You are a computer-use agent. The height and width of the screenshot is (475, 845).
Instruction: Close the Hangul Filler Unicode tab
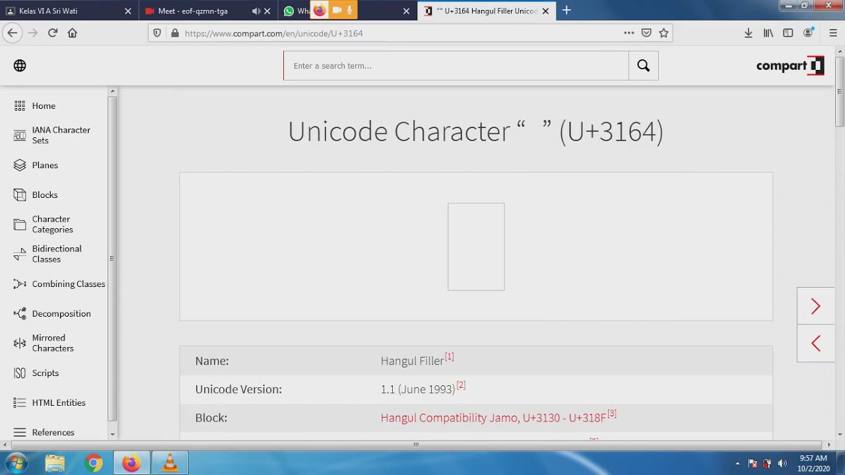click(x=545, y=11)
